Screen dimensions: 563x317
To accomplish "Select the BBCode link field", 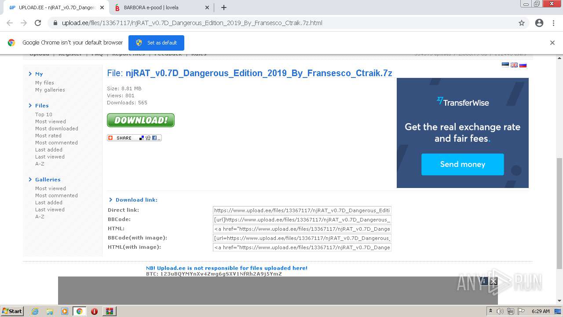I will click(x=302, y=220).
